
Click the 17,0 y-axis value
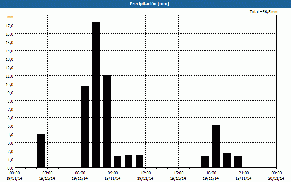coord(10,25)
